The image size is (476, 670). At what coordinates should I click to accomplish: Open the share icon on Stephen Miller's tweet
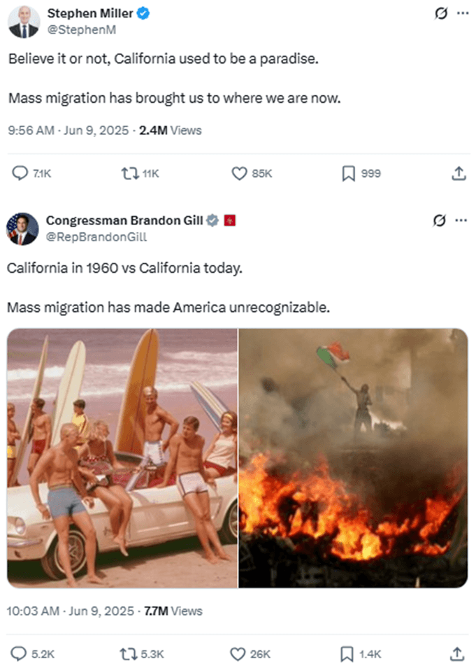tap(459, 173)
